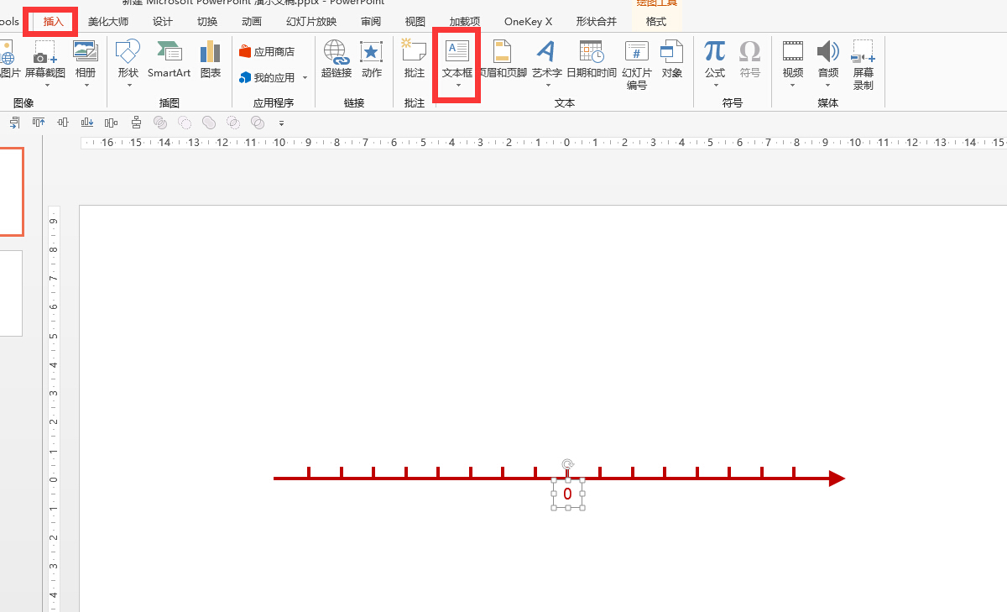Open the 加载项 tab
Image resolution: width=1007 pixels, height=612 pixels.
(x=465, y=22)
